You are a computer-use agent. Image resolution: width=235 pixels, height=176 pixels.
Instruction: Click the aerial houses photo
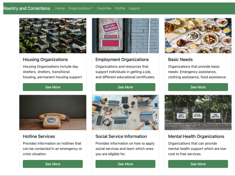[x=53, y=36]
